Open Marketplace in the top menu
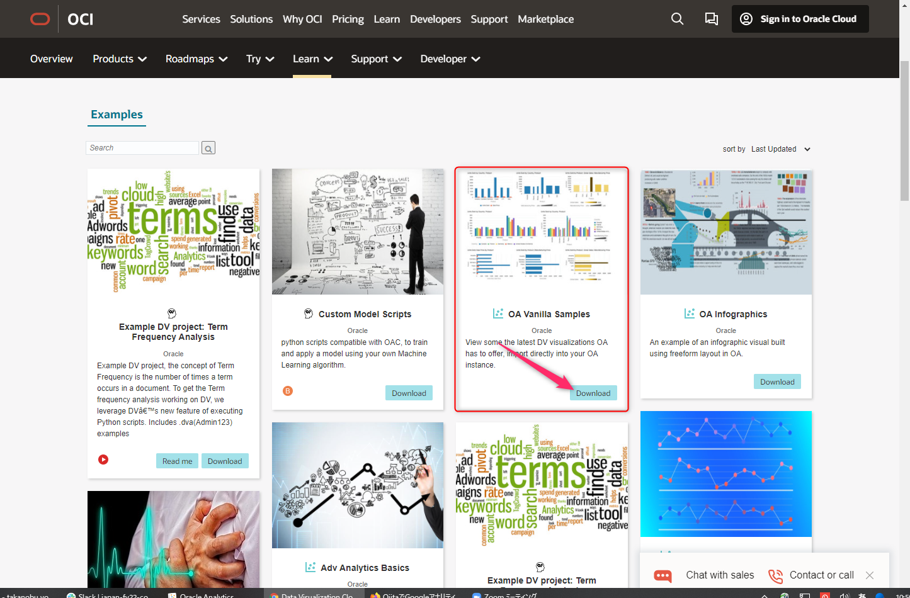The height and width of the screenshot is (598, 910). [545, 19]
